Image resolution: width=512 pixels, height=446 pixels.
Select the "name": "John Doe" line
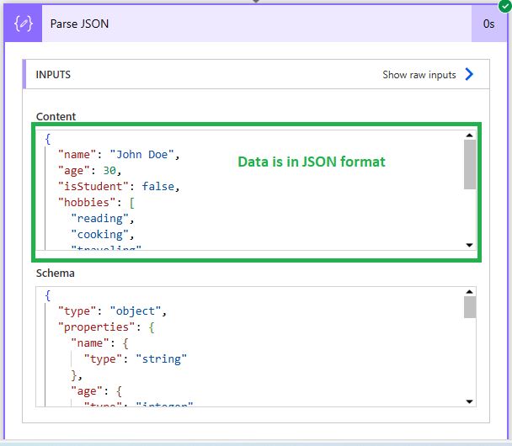[x=119, y=155]
